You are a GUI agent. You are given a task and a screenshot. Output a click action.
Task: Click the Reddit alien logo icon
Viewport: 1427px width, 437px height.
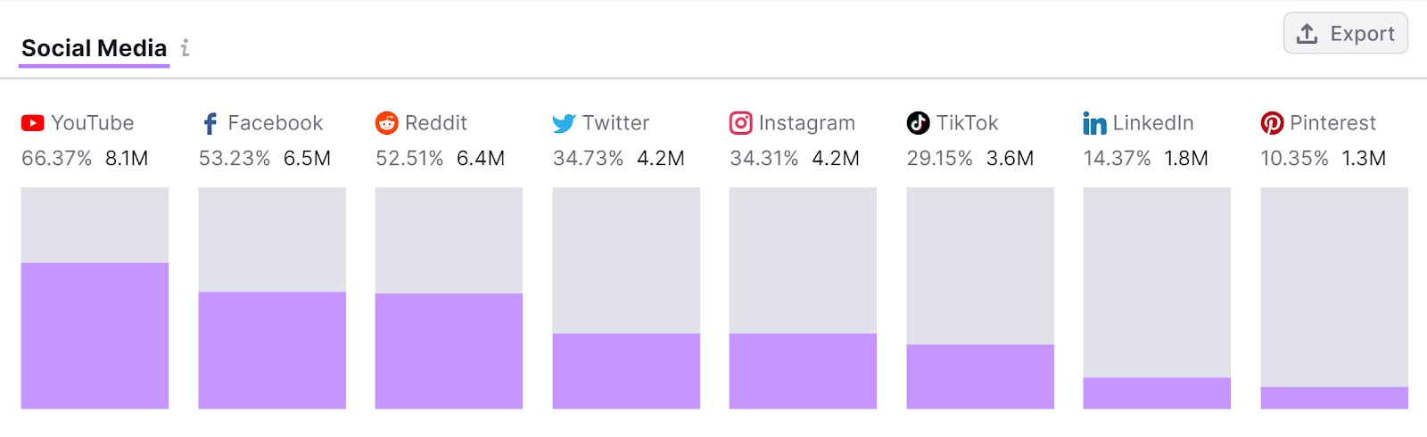tap(386, 123)
